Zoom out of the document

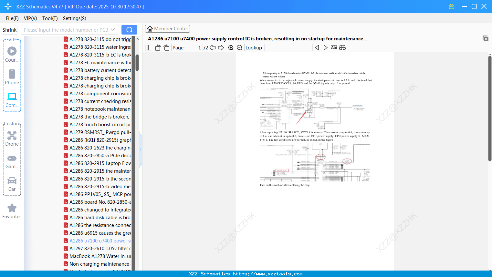239,47
